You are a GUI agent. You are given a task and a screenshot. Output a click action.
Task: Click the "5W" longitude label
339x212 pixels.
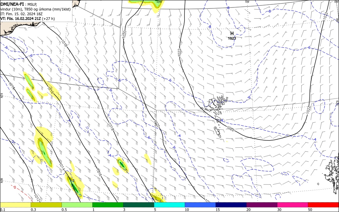tap(247, 2)
